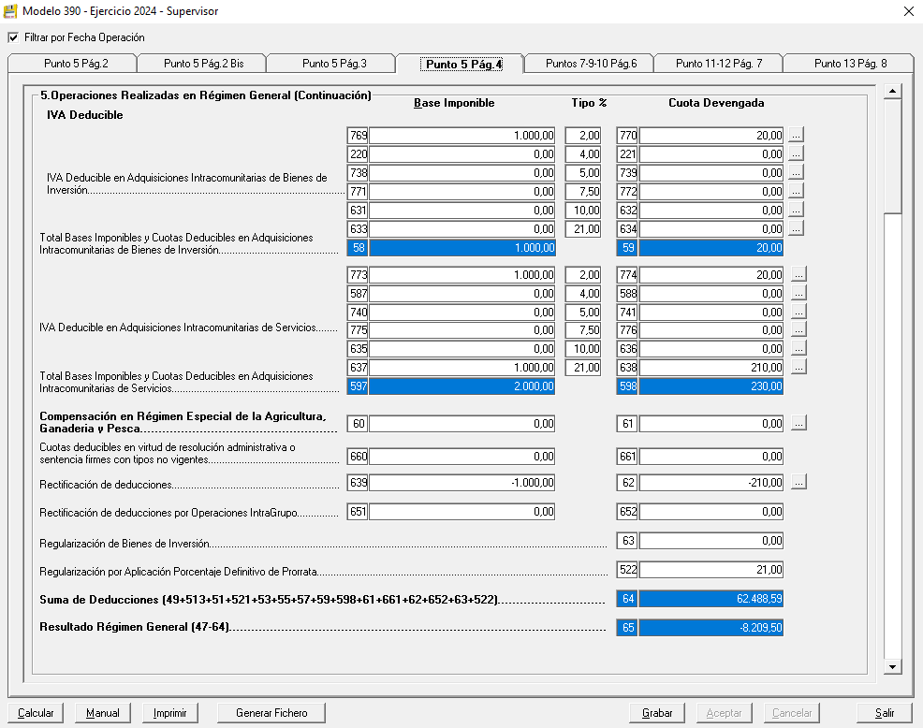Viewport: 923px width, 728px height.
Task: Click base imponible field 769
Action: pos(462,136)
